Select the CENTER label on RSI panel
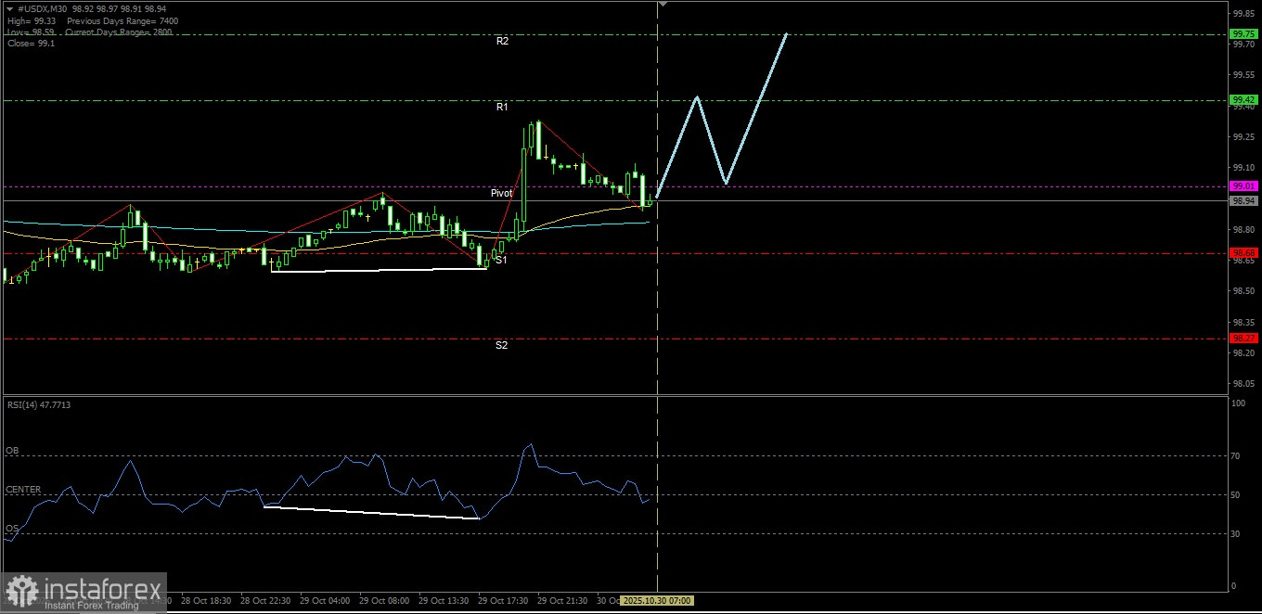The height and width of the screenshot is (614, 1262). pyautogui.click(x=20, y=489)
